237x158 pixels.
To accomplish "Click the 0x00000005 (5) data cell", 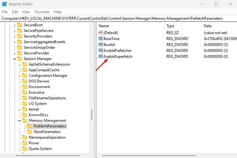I will 216,44.
